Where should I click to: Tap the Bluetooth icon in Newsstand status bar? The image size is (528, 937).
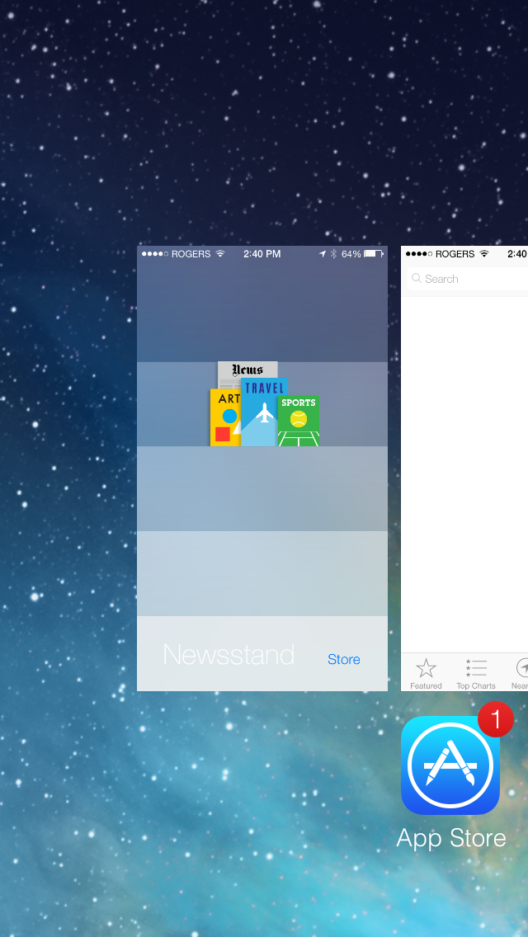click(333, 254)
